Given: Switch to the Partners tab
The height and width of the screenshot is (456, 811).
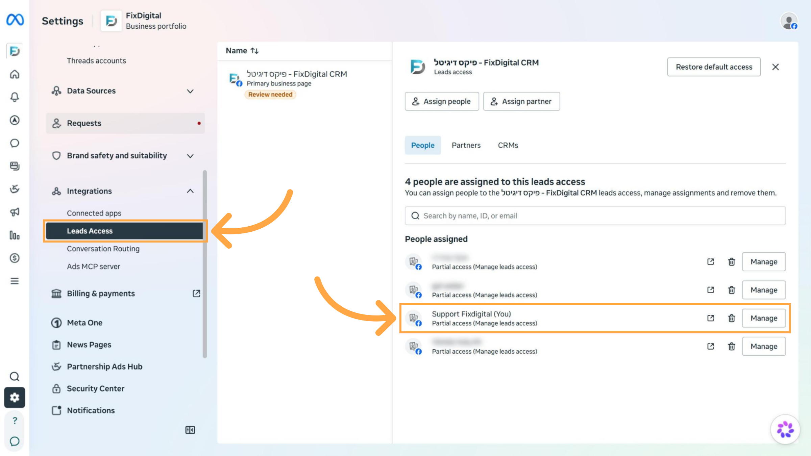Looking at the screenshot, I should [x=466, y=145].
